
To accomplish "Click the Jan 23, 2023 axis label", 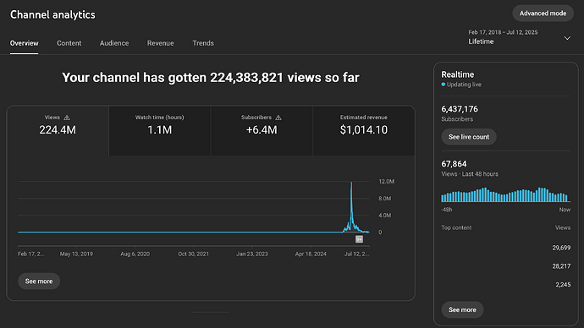I will tap(251, 254).
